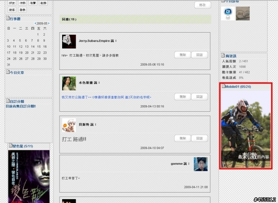
Task: Open the 卡冊 button
Action: point(23,3)
